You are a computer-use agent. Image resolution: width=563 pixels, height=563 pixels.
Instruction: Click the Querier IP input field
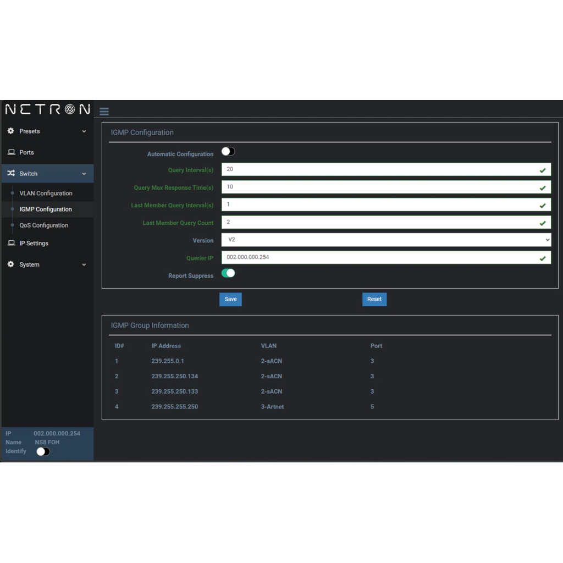[x=379, y=257]
